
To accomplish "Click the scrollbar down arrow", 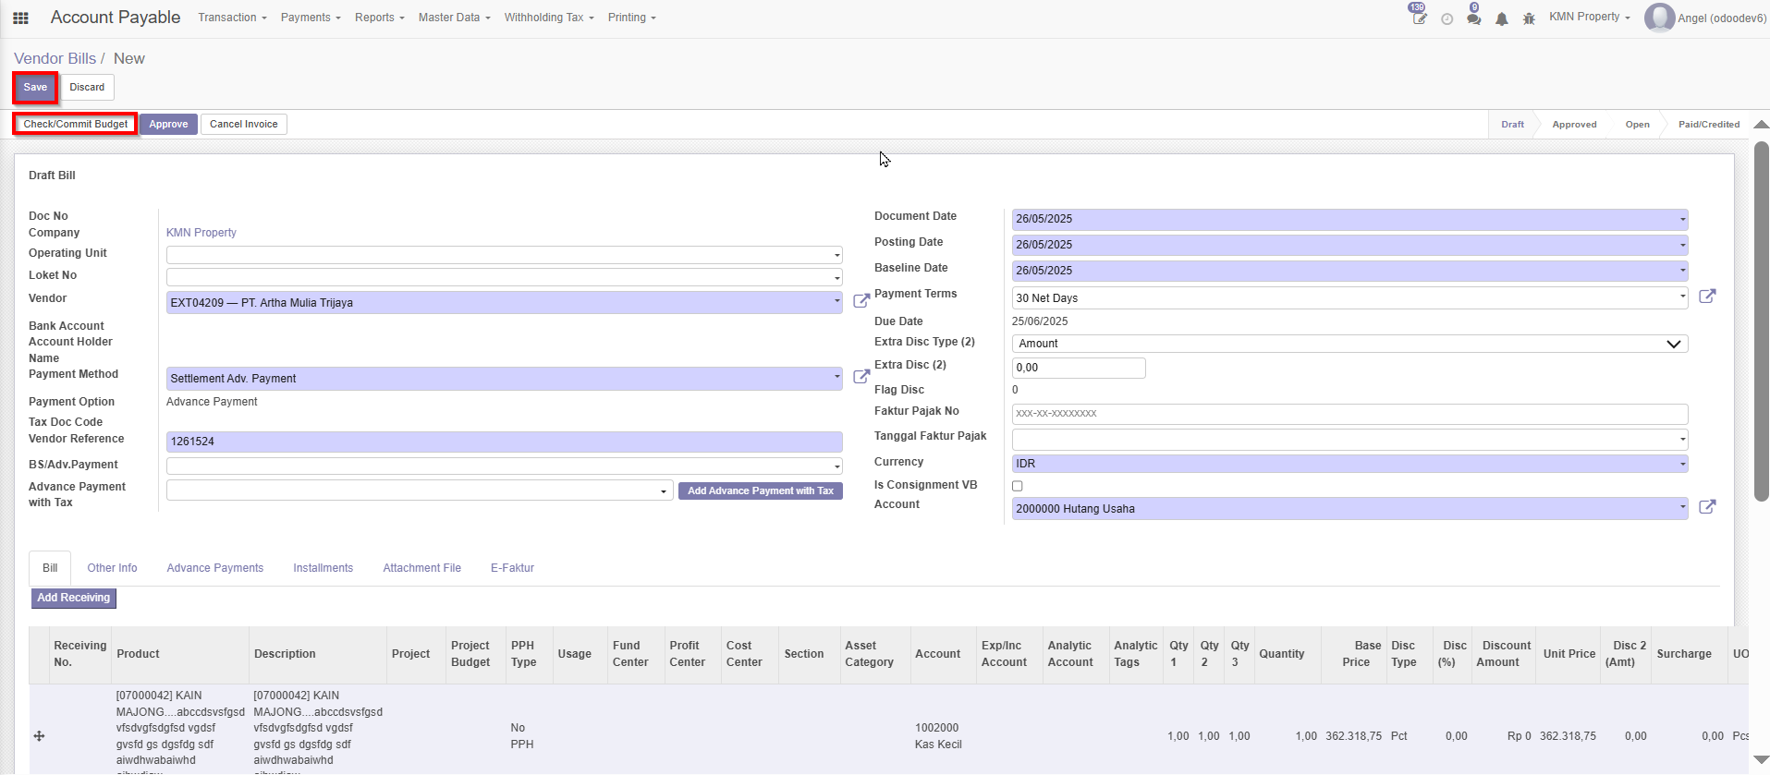I will coord(1762,759).
